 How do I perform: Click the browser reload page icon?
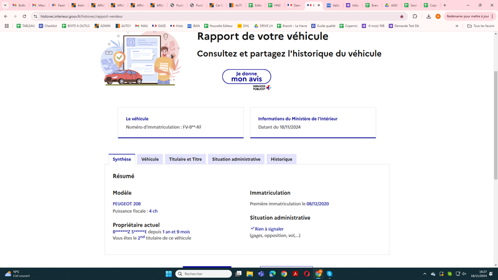[24, 16]
